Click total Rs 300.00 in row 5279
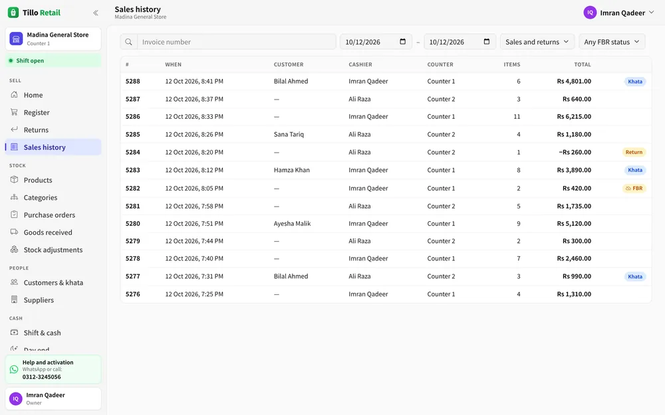The width and height of the screenshot is (665, 415). point(577,240)
